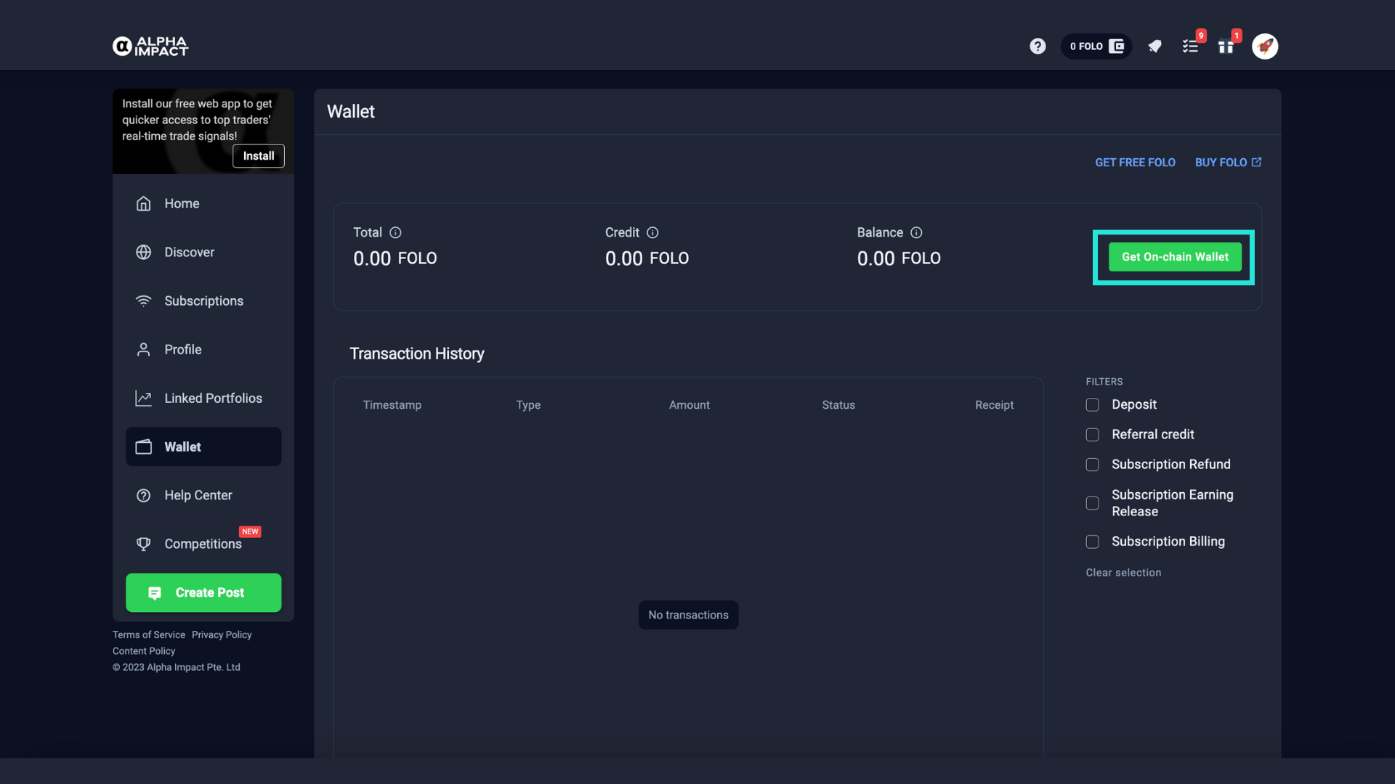Click the No transactions message

pos(688,615)
